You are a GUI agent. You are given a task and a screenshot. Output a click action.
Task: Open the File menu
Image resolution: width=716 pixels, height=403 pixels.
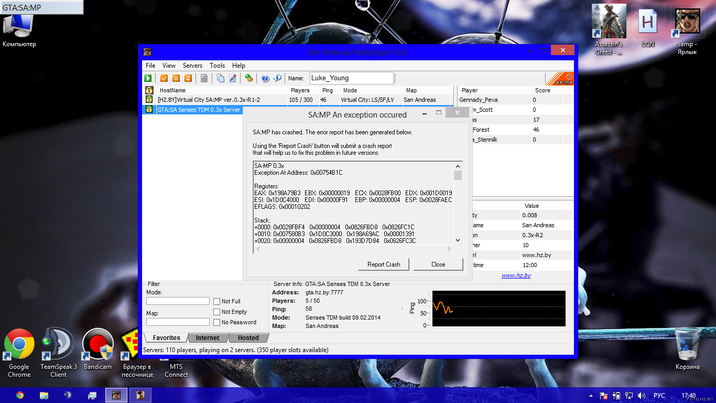150,66
